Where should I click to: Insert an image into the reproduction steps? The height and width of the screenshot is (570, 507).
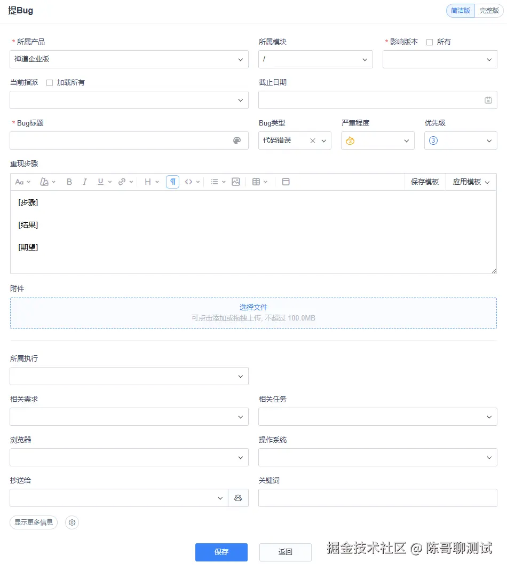click(236, 182)
